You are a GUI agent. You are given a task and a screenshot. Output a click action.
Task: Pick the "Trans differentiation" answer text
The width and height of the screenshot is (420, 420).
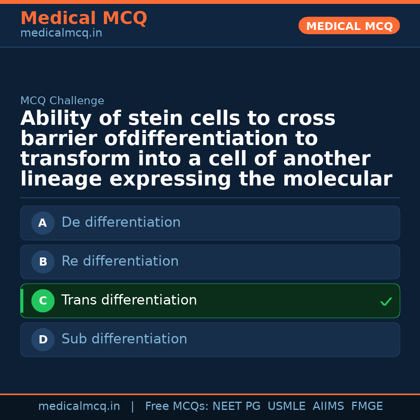coord(129,300)
